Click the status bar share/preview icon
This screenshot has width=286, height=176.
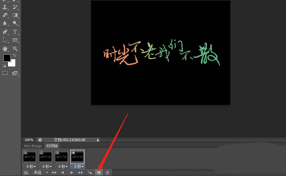click(x=40, y=140)
